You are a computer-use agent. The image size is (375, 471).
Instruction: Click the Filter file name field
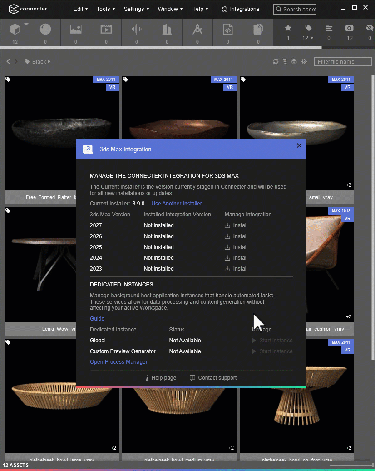point(343,61)
